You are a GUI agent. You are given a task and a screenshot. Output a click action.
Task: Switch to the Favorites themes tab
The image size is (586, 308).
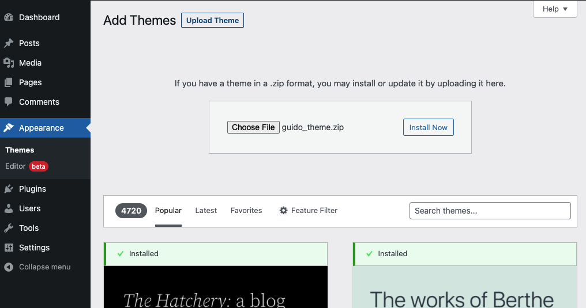[246, 211]
